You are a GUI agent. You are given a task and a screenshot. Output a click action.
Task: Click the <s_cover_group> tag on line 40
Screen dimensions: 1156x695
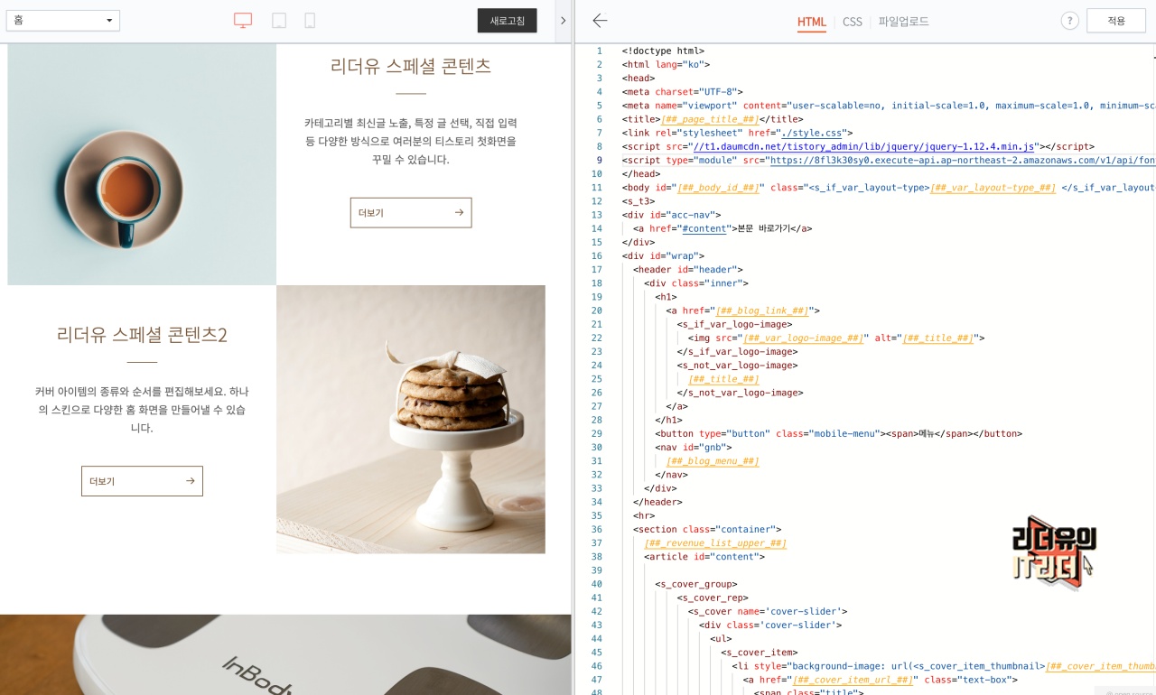click(696, 584)
